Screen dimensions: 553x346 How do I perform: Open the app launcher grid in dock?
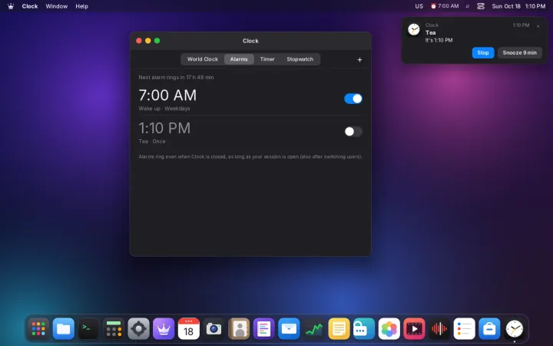point(38,329)
